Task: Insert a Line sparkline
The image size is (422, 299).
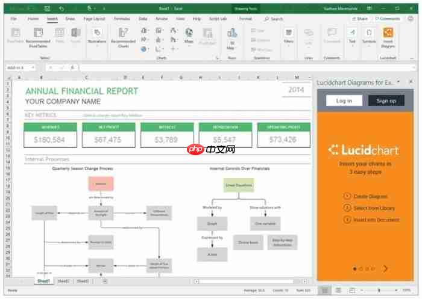Action: coord(258,31)
